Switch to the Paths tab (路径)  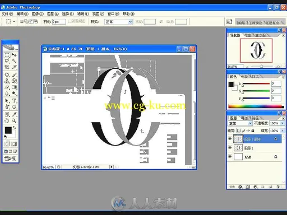pyautogui.click(x=255, y=118)
